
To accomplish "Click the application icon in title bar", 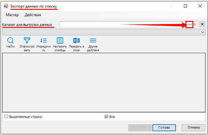I will (6, 6).
